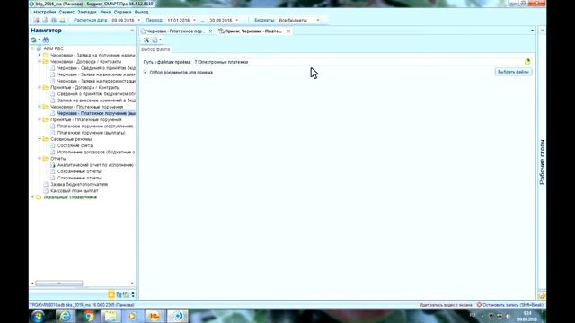This screenshot has width=575, height=323.
Task: Open the Бюджеты Все бюджеты dropdown
Action: coord(317,20)
